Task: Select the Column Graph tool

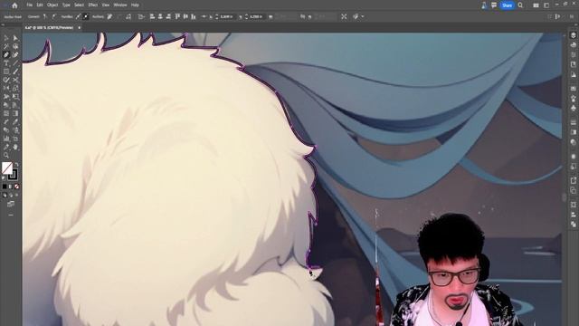Action: click(6, 139)
